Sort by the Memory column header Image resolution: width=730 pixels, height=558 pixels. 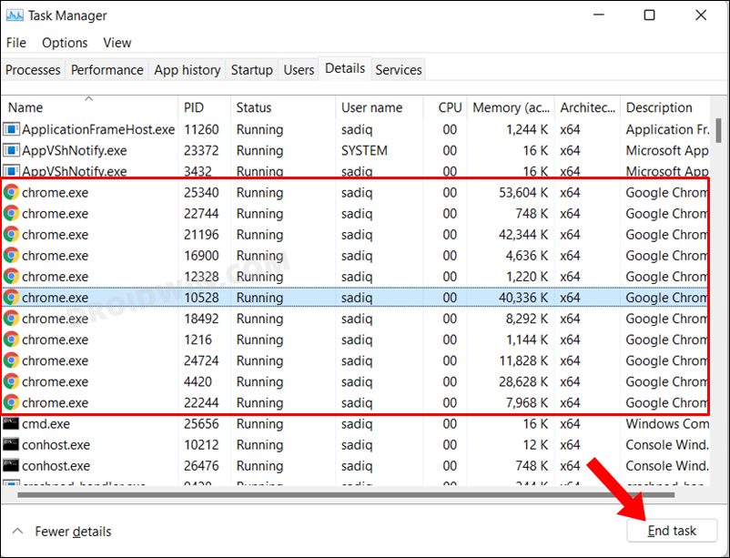coord(511,107)
